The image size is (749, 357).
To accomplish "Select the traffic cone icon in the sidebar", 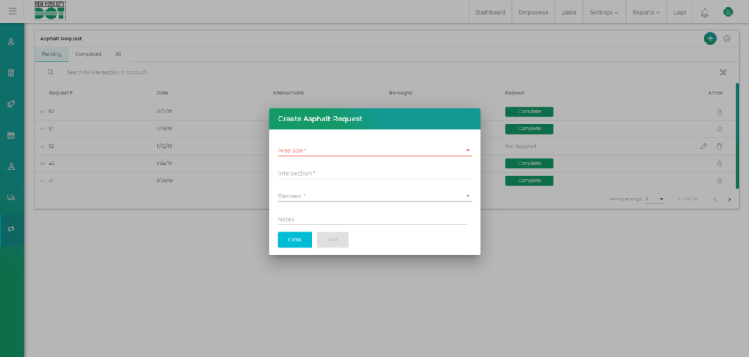I will pyautogui.click(x=11, y=167).
